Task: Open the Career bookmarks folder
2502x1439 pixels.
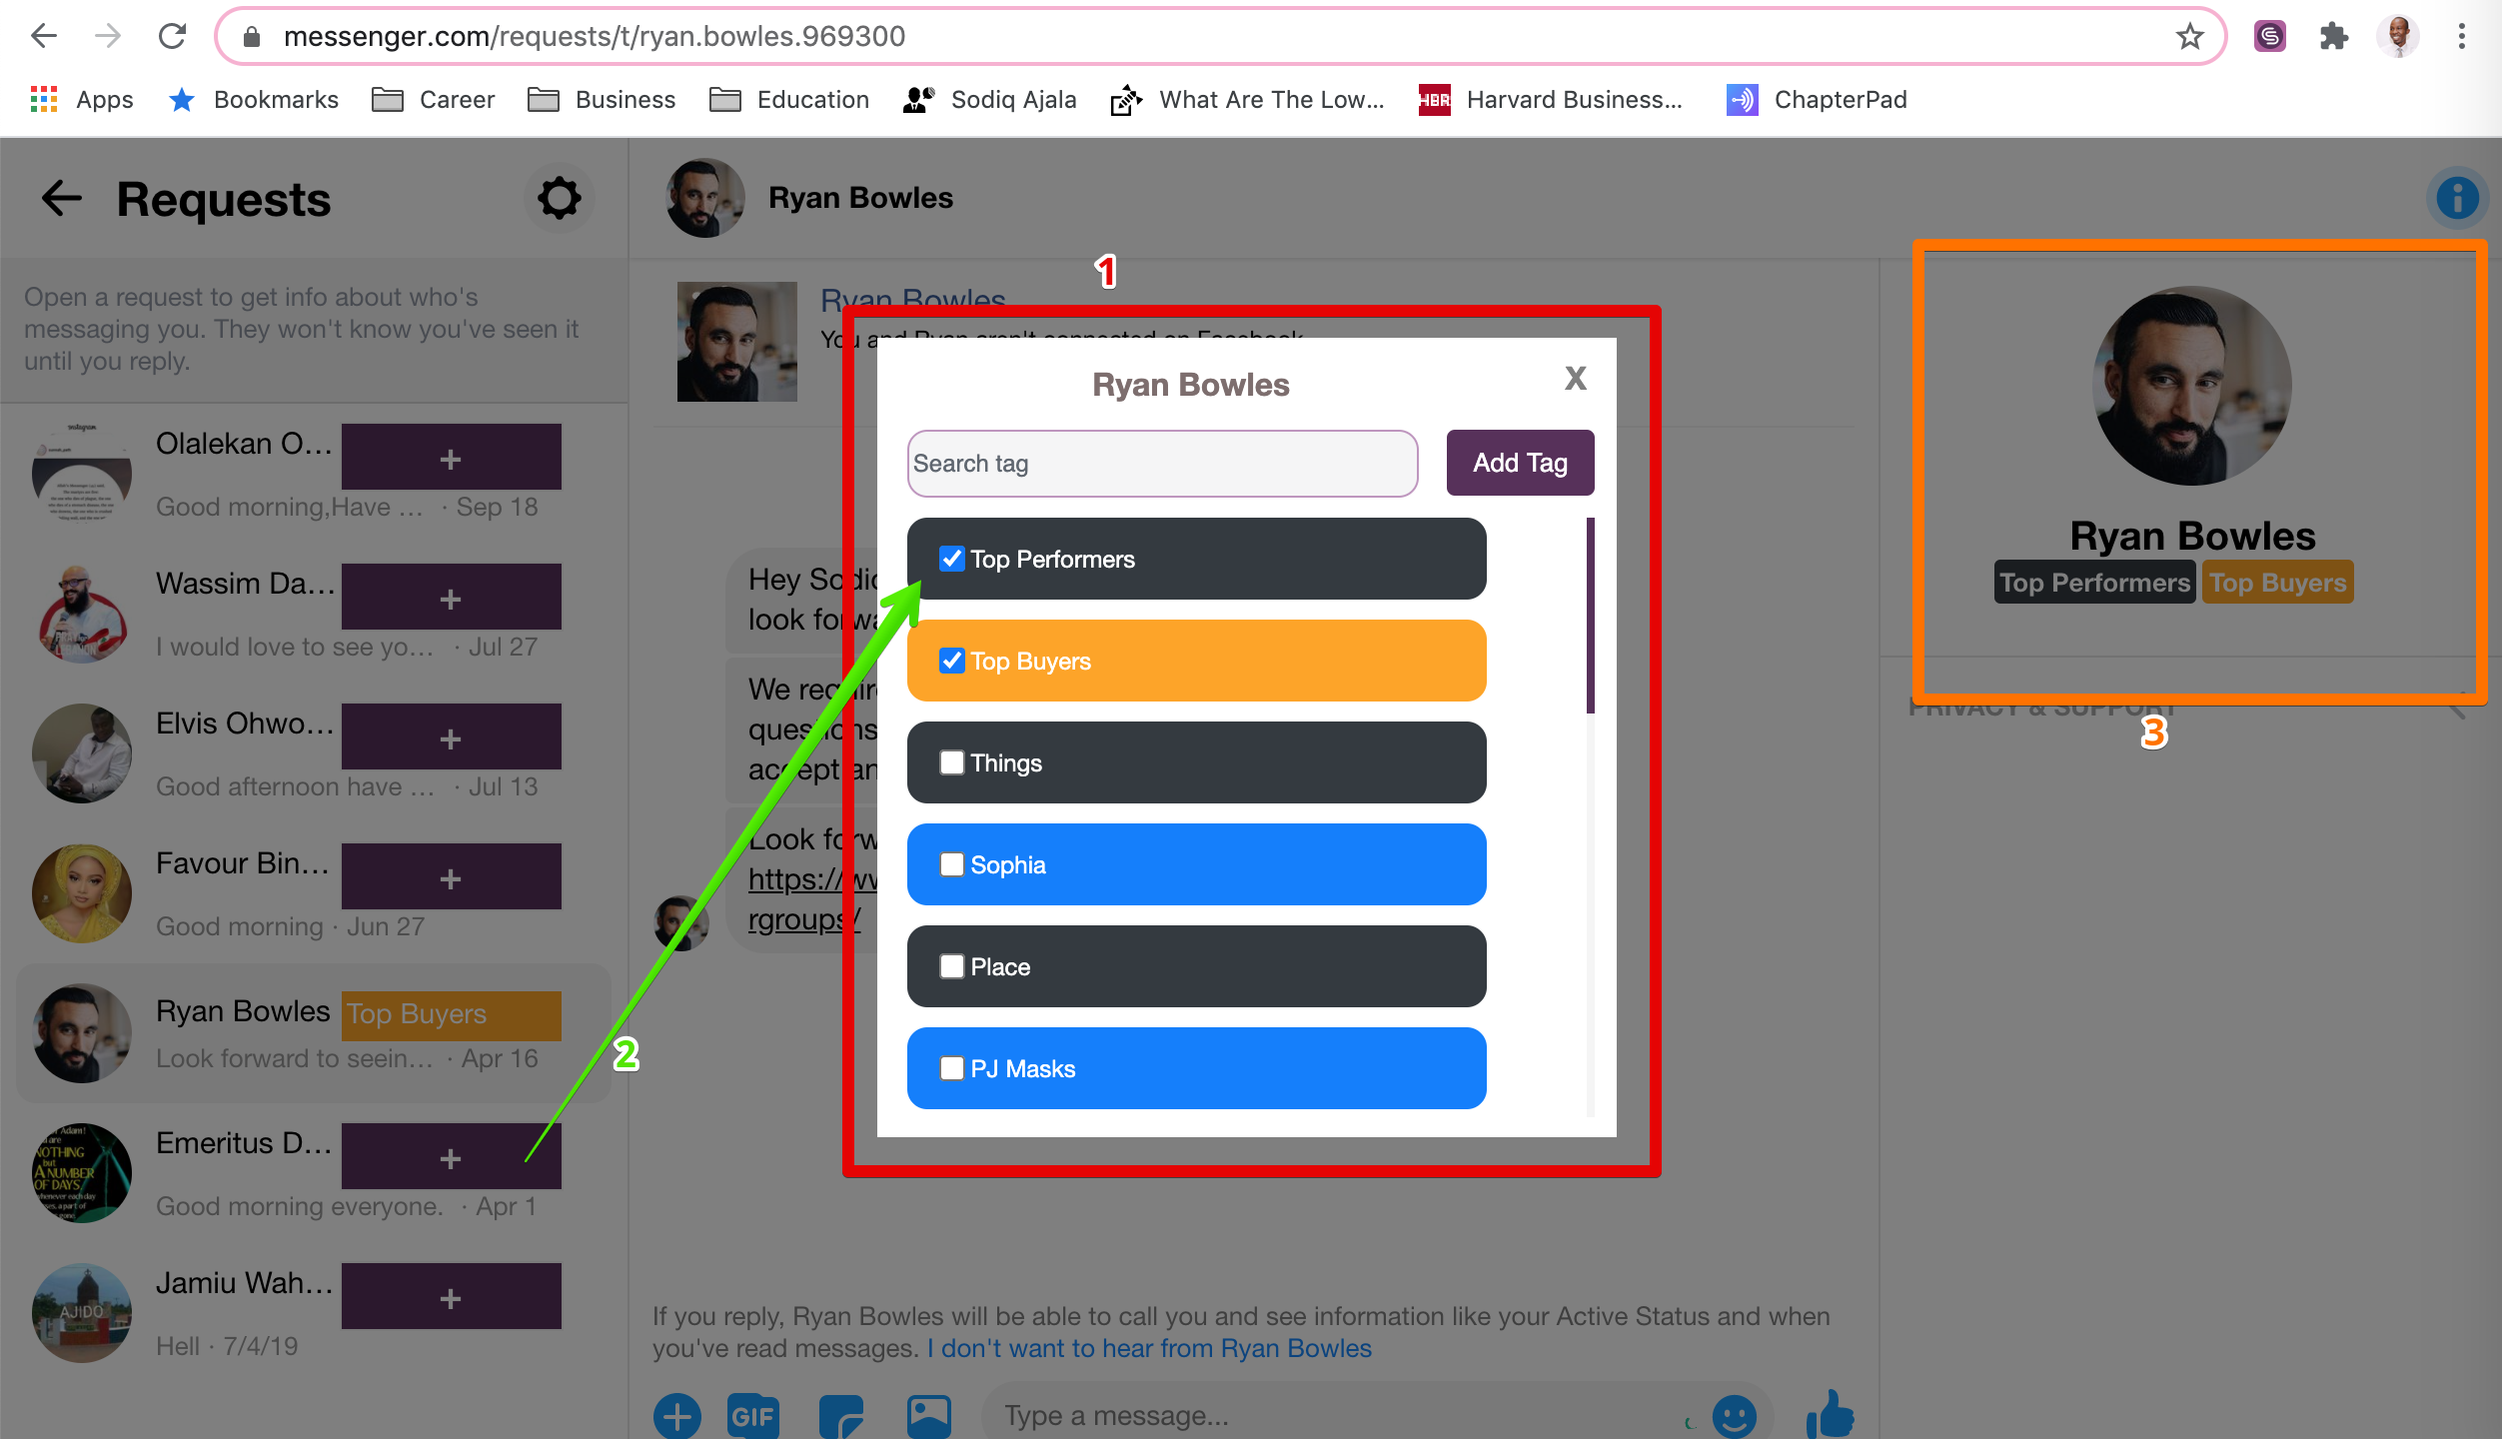Action: (433, 100)
